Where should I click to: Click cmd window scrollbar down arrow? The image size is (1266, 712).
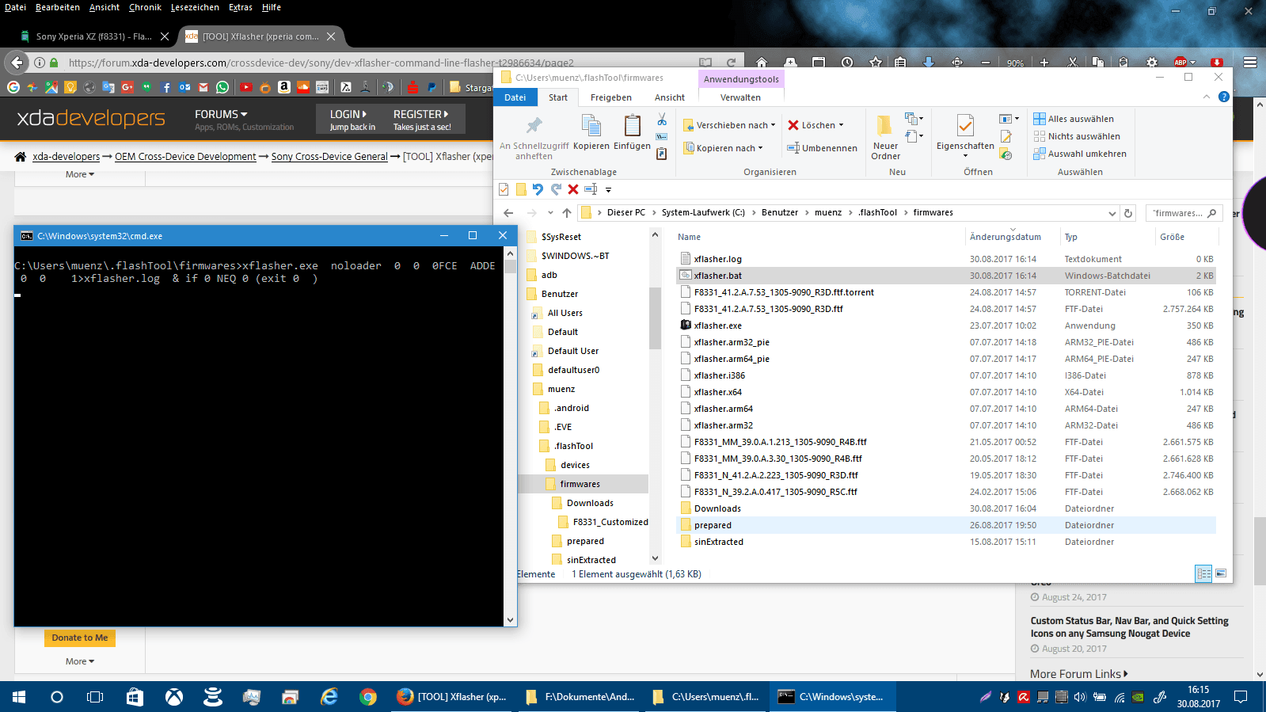tap(510, 619)
